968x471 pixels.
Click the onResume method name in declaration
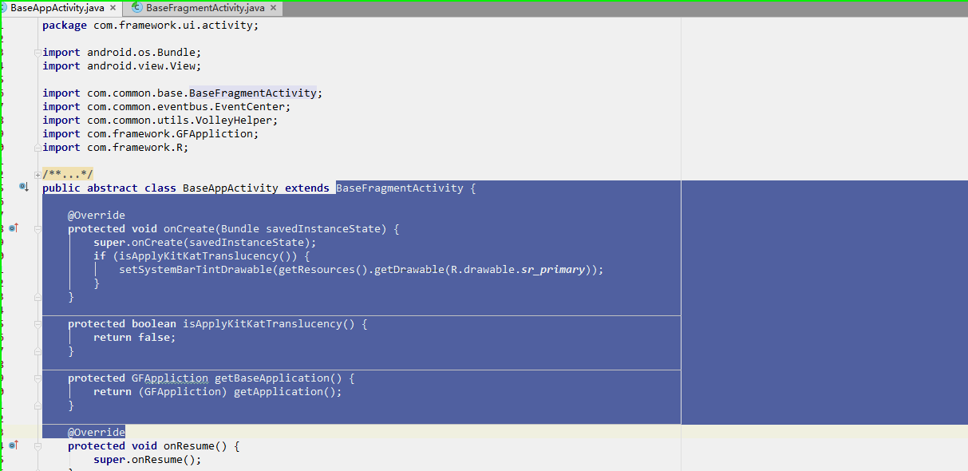click(x=189, y=445)
